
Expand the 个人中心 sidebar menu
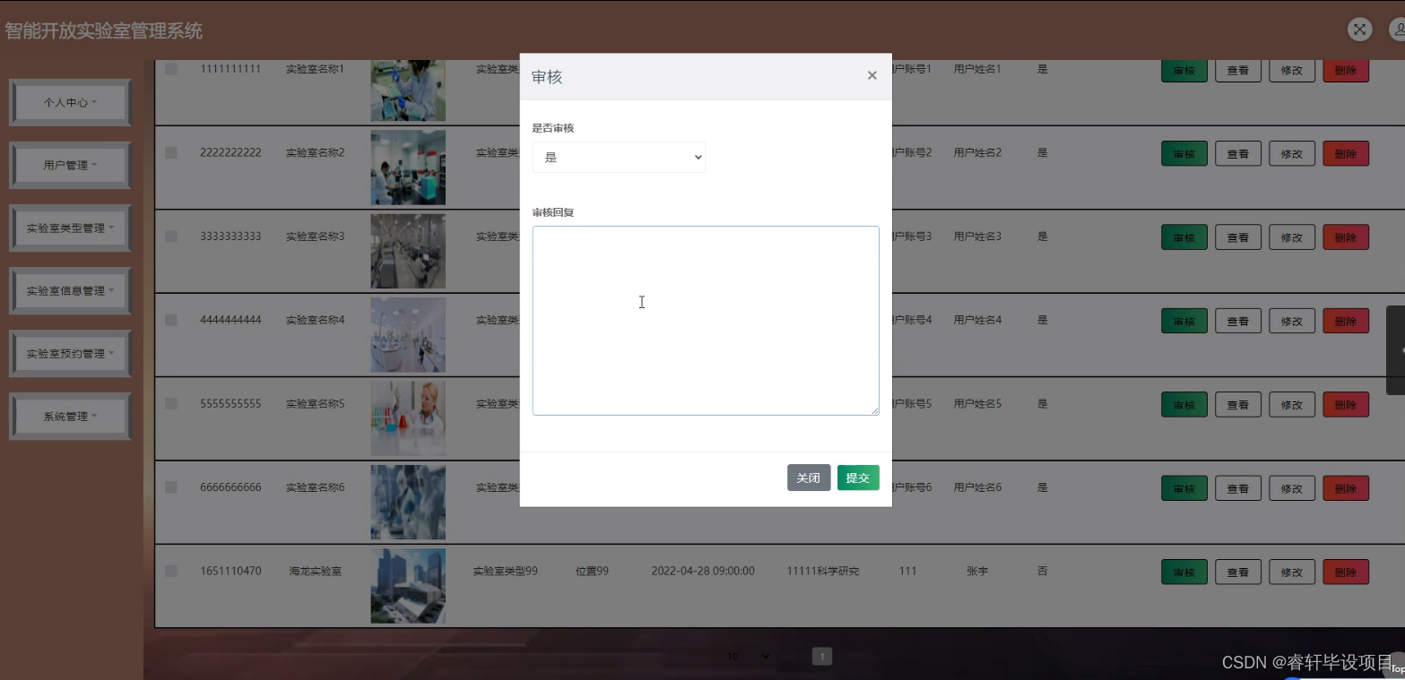[70, 102]
